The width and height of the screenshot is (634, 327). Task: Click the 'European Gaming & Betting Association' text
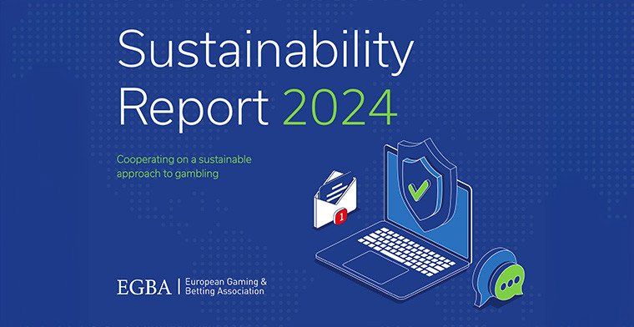(225, 286)
